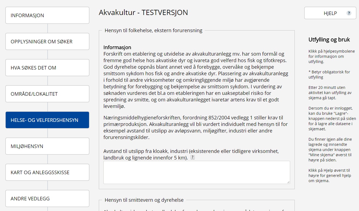Viewport: 359px width, 211px height.
Task: Click the Hensyn til folkehelse section legend
Action: 154,31
